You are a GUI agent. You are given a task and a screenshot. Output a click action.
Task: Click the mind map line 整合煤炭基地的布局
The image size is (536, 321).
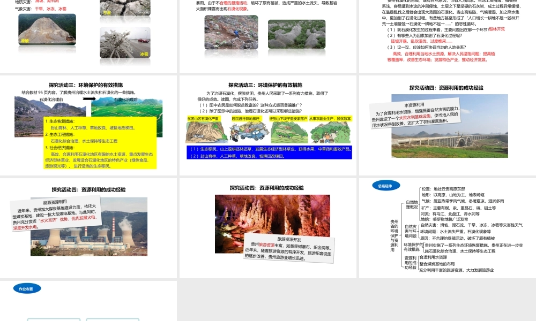437,264
